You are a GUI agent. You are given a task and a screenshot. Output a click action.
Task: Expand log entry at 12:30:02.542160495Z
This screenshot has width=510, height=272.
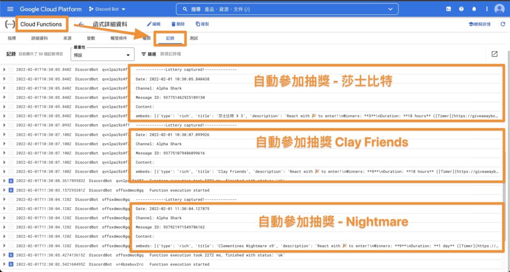[4, 264]
